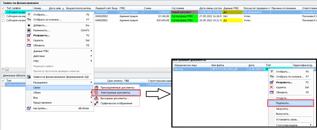The height and width of the screenshot is (130, 317).
Task: Click the filter icon beside first Отобрать… in left menu
Action: pyautogui.click(x=29, y=14)
